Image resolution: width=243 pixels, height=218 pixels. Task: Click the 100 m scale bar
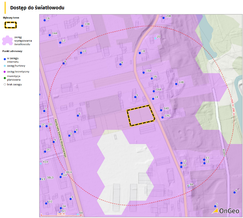(61, 214)
